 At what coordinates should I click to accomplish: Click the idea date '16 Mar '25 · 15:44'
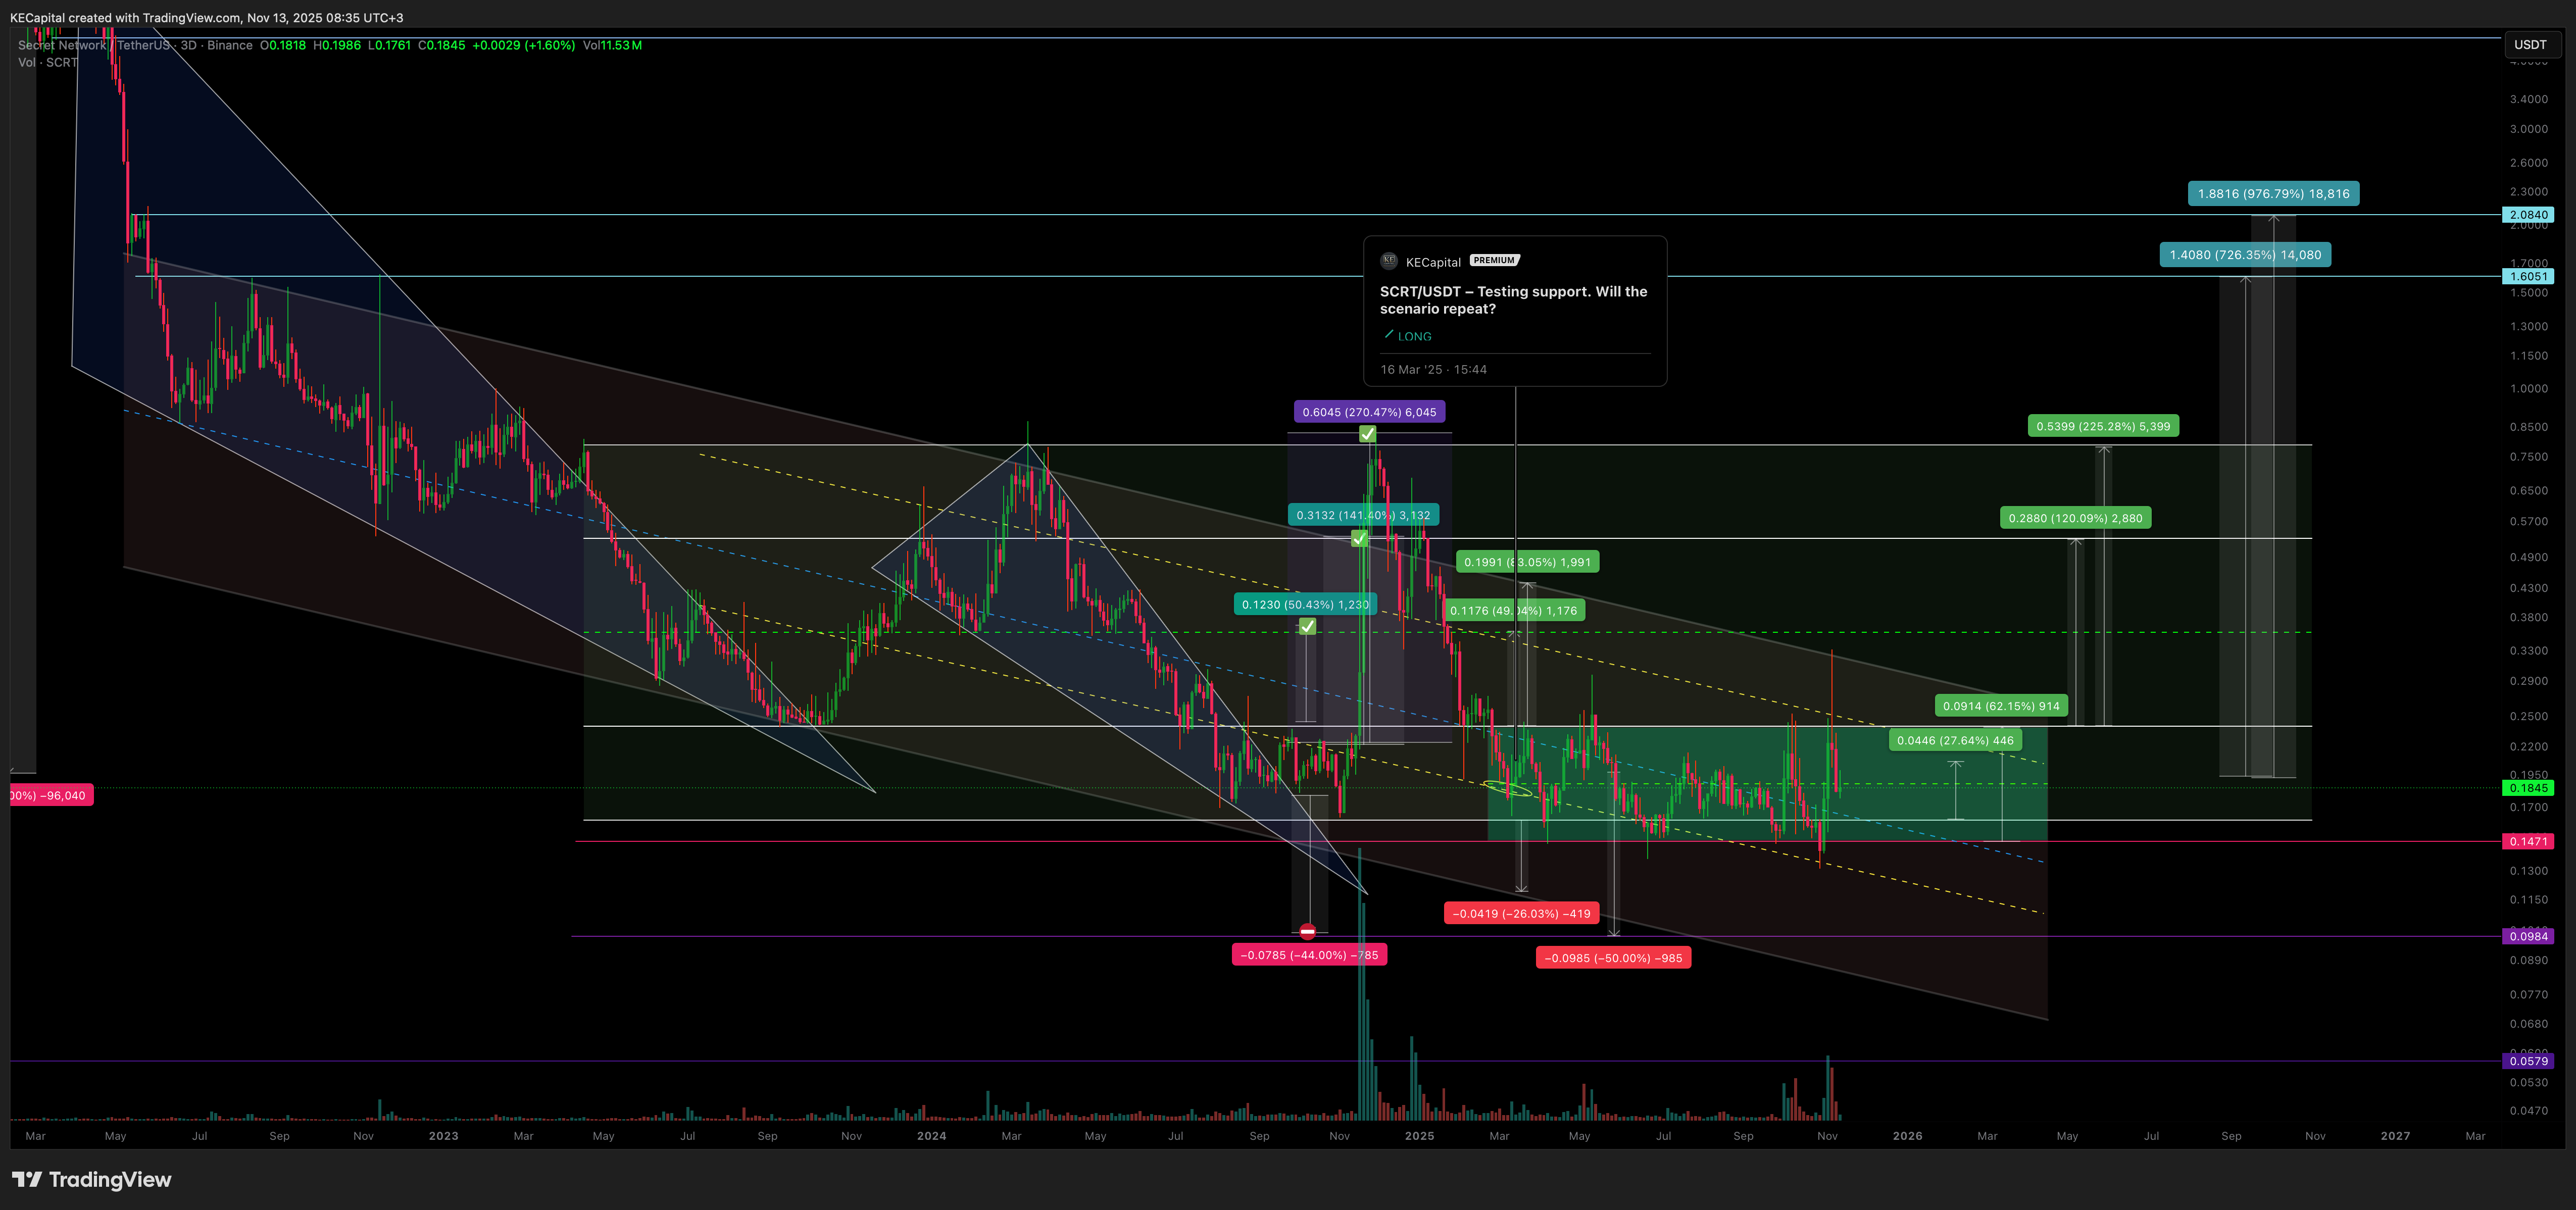pyautogui.click(x=1433, y=370)
